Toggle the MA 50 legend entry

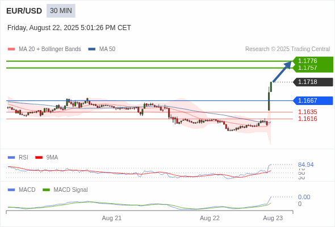coord(102,49)
